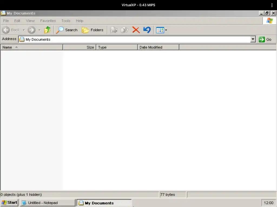Viewport: 277px width, 207px height.
Task: Expand the Views dropdown arrow
Action: 166,30
